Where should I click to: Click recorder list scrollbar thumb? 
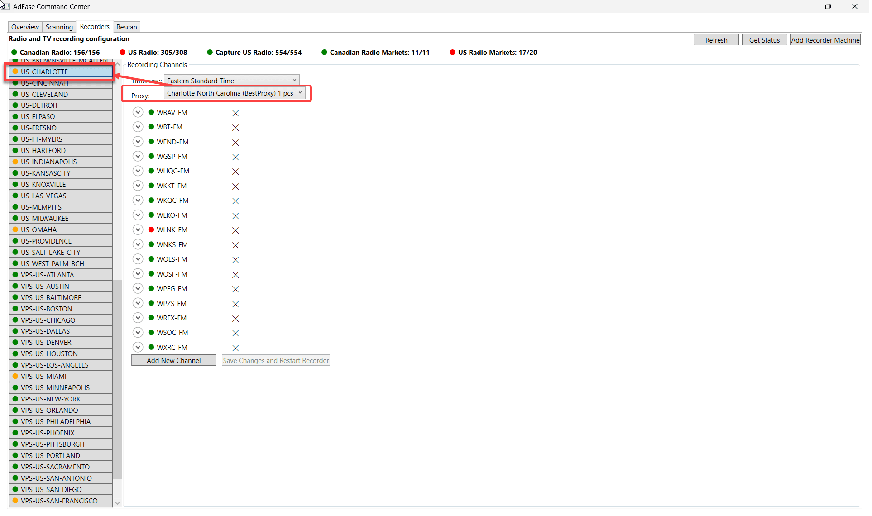tap(118, 379)
